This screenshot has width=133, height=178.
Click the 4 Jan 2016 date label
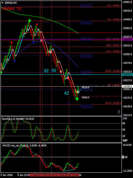7,175
